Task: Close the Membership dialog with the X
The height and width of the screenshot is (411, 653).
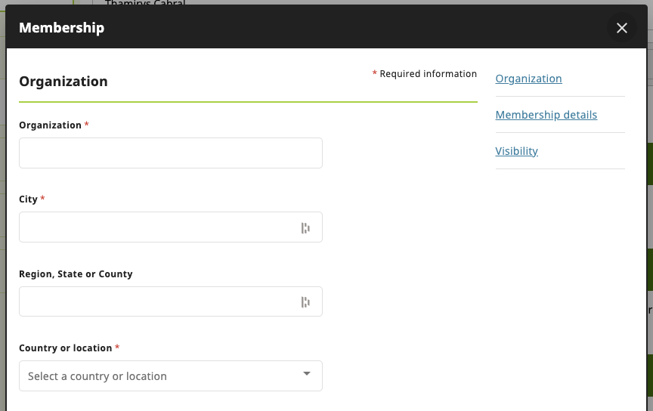Action: pyautogui.click(x=621, y=28)
